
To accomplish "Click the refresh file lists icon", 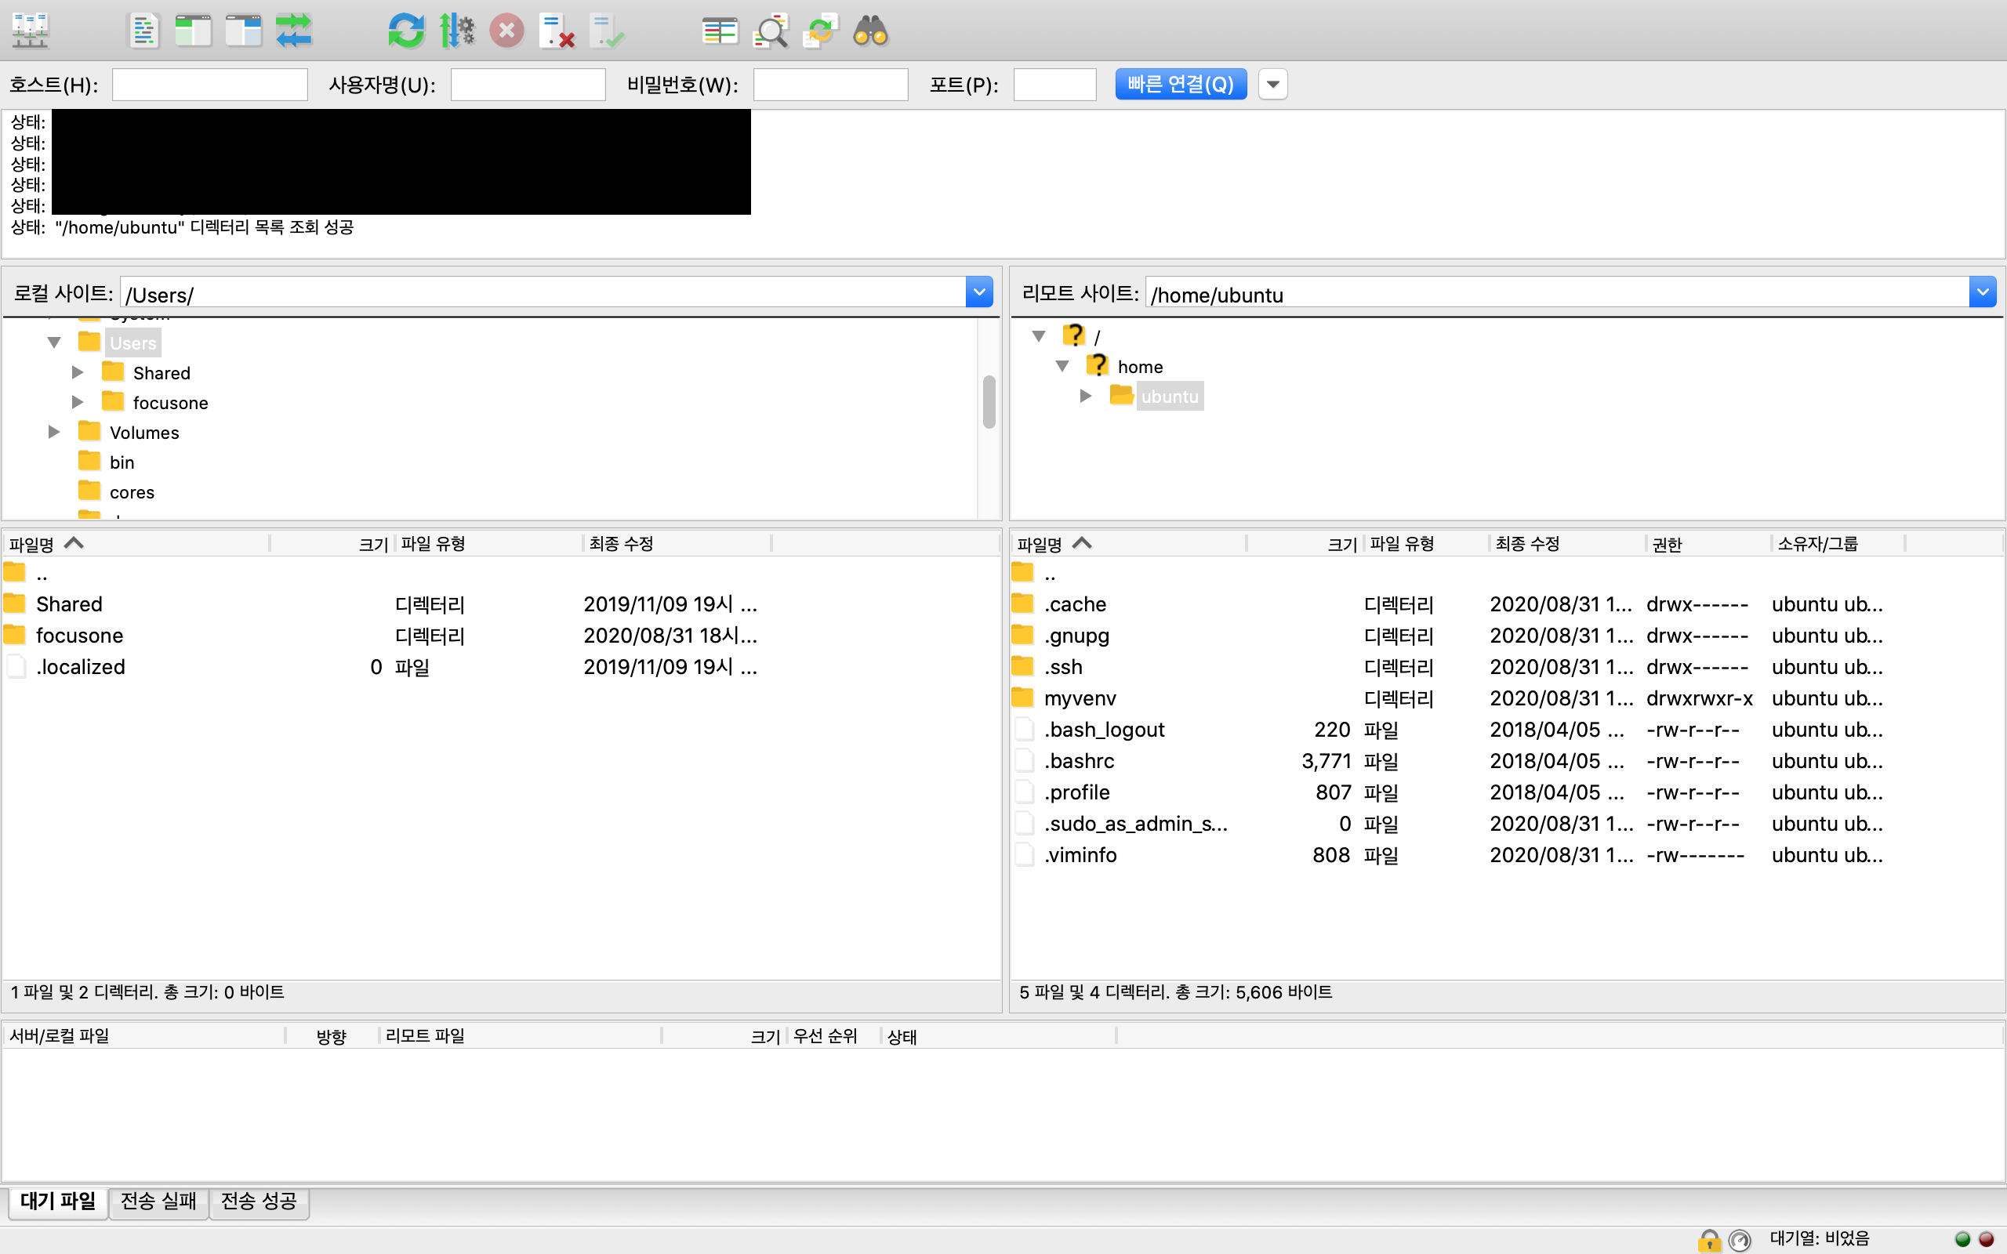I will pos(405,31).
